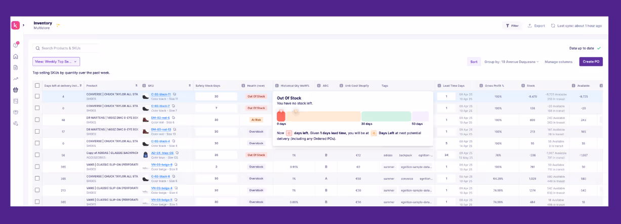621x224 pixels.
Task: Open the document page icon in the sidebar
Action: 16,68
